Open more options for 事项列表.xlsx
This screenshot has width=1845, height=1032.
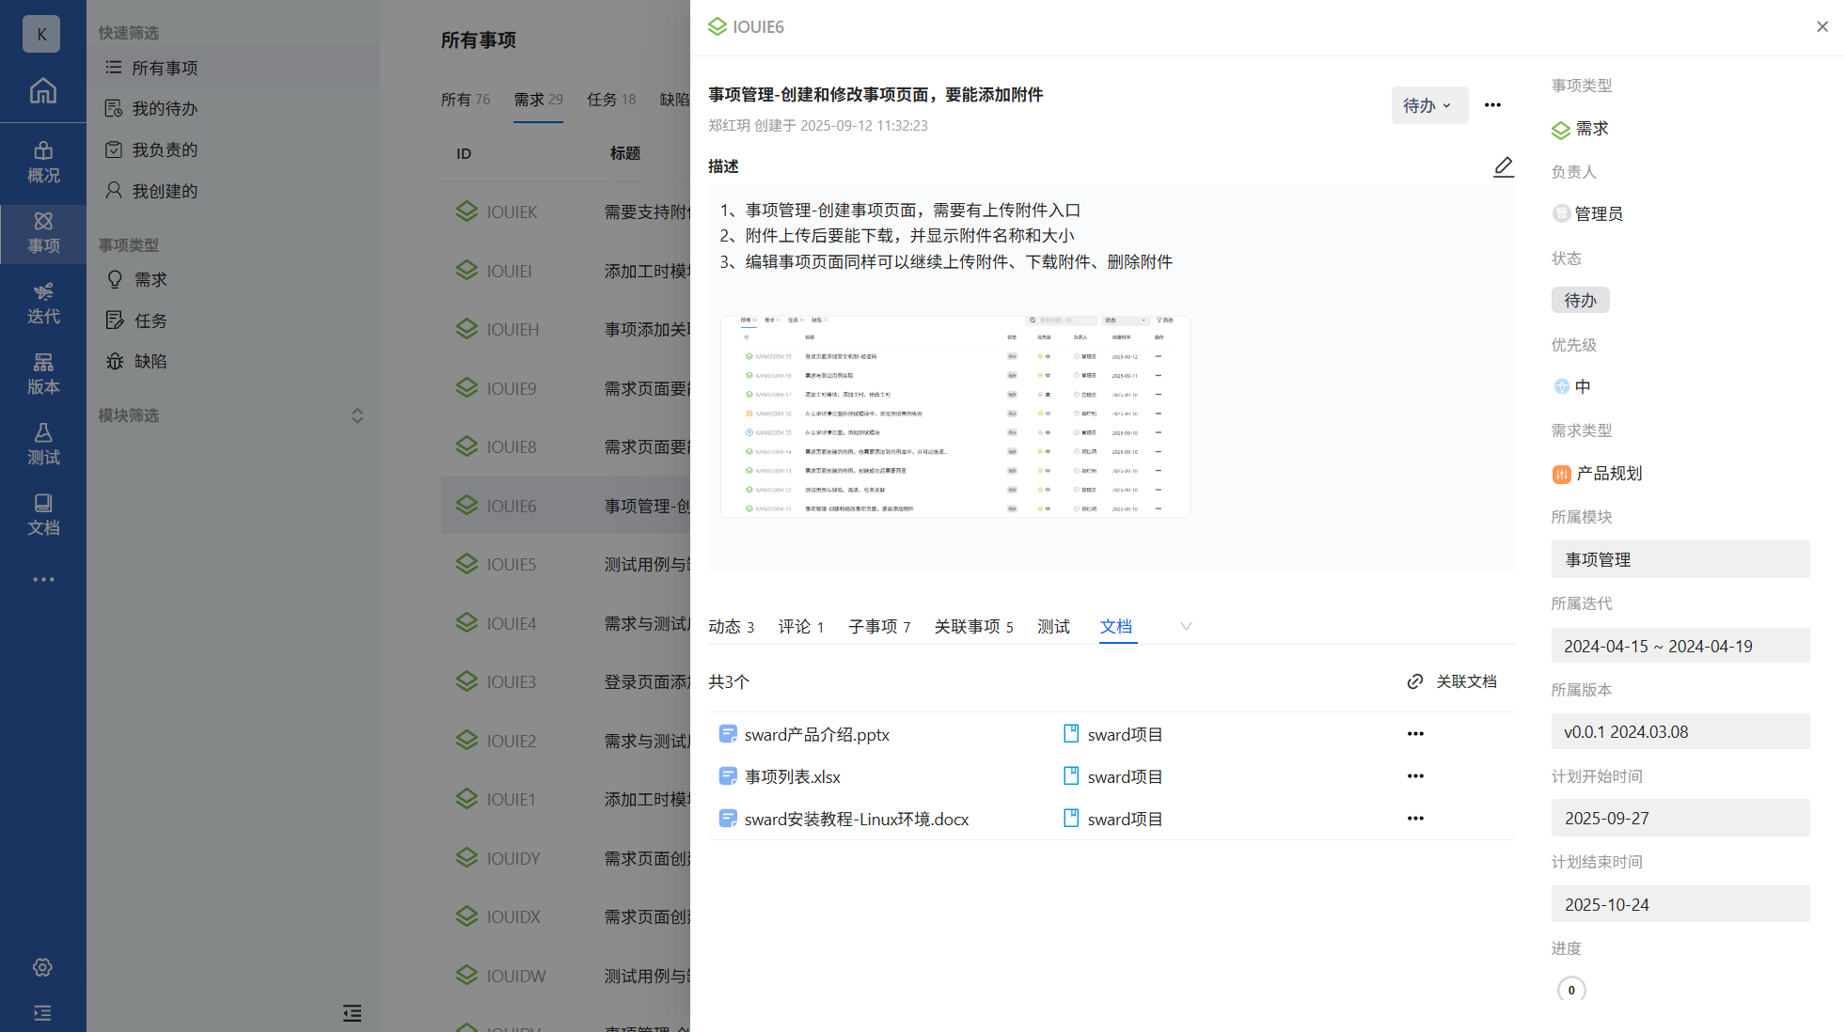click(x=1415, y=776)
